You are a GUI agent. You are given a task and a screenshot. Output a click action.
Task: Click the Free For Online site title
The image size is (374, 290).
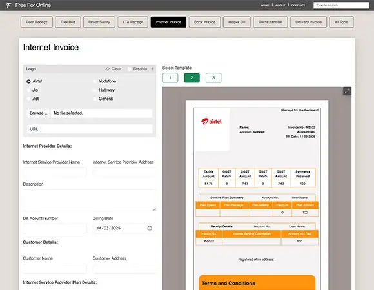click(x=33, y=5)
